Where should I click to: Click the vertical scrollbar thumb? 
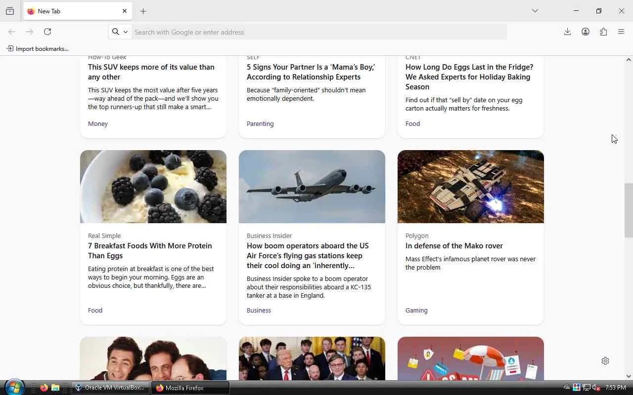click(629, 210)
